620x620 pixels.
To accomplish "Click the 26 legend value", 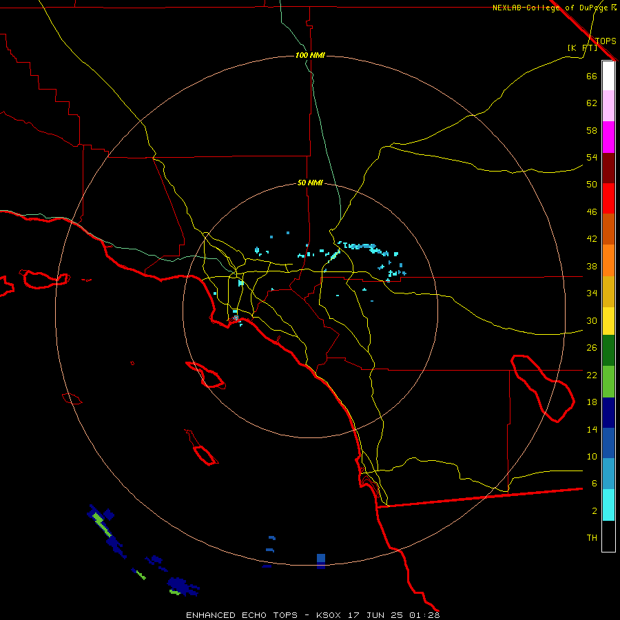I will 592,348.
